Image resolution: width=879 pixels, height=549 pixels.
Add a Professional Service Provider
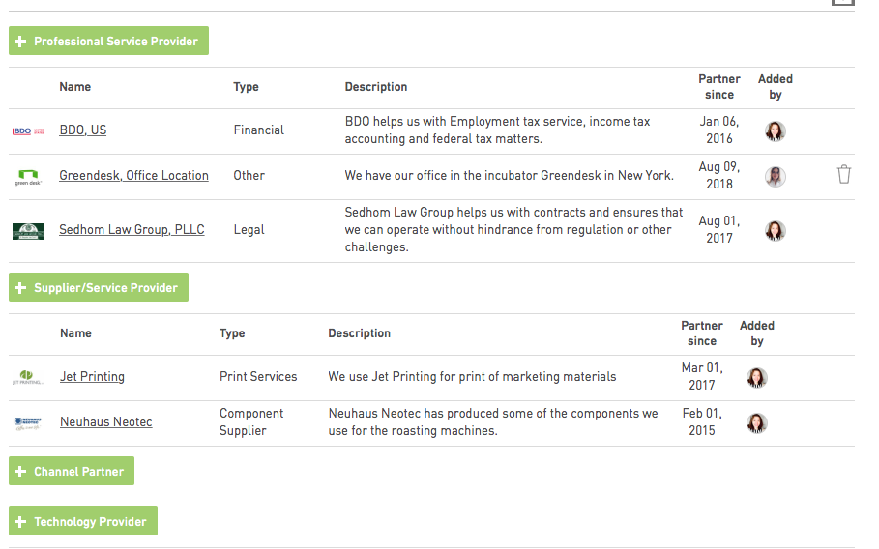pyautogui.click(x=108, y=42)
